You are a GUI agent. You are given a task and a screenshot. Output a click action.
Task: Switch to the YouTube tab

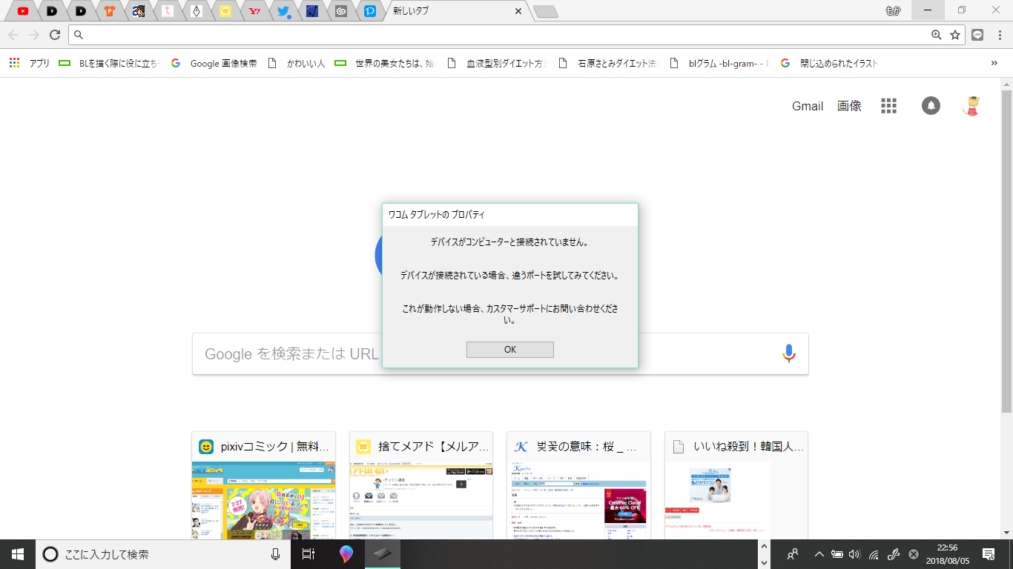(23, 11)
